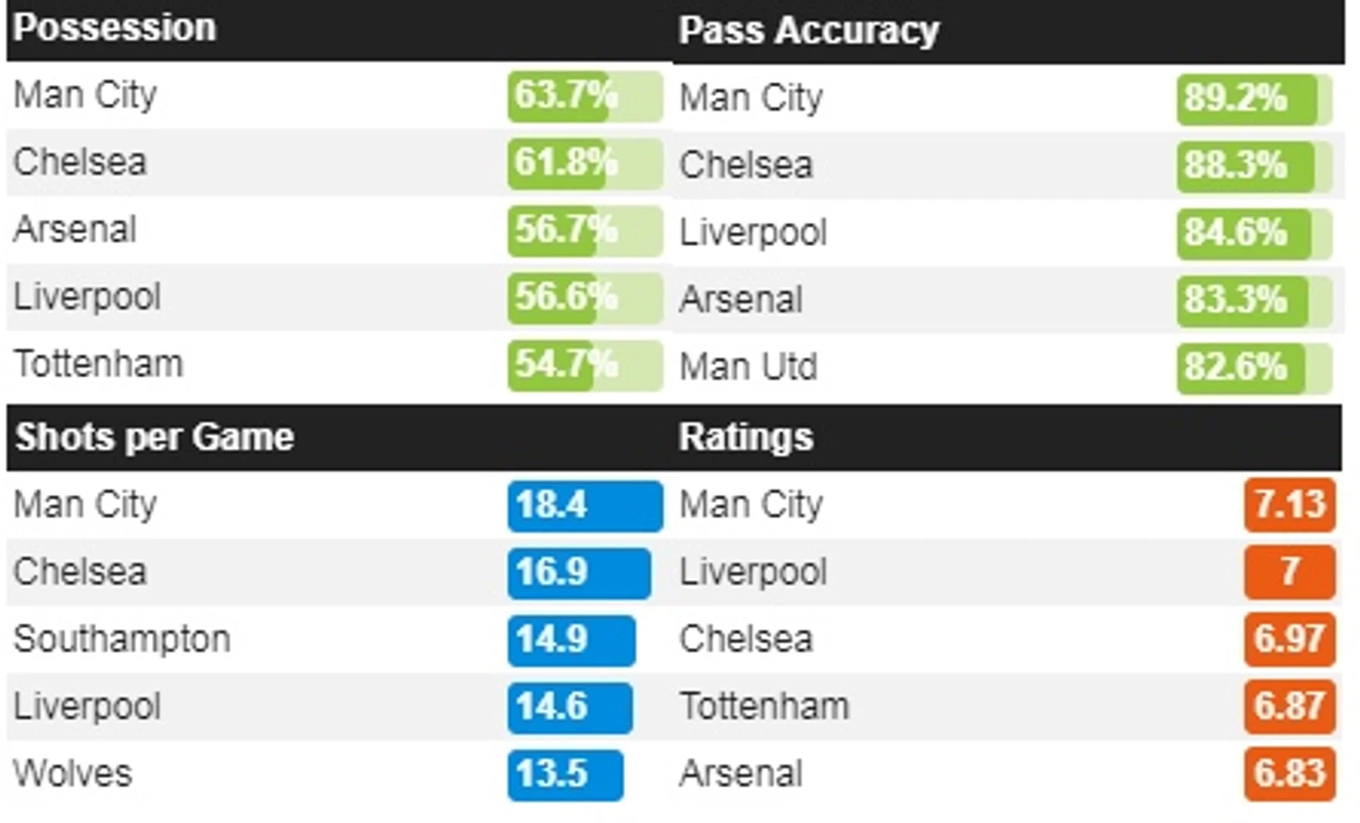Open the Pass Accuracy header

(x=809, y=30)
